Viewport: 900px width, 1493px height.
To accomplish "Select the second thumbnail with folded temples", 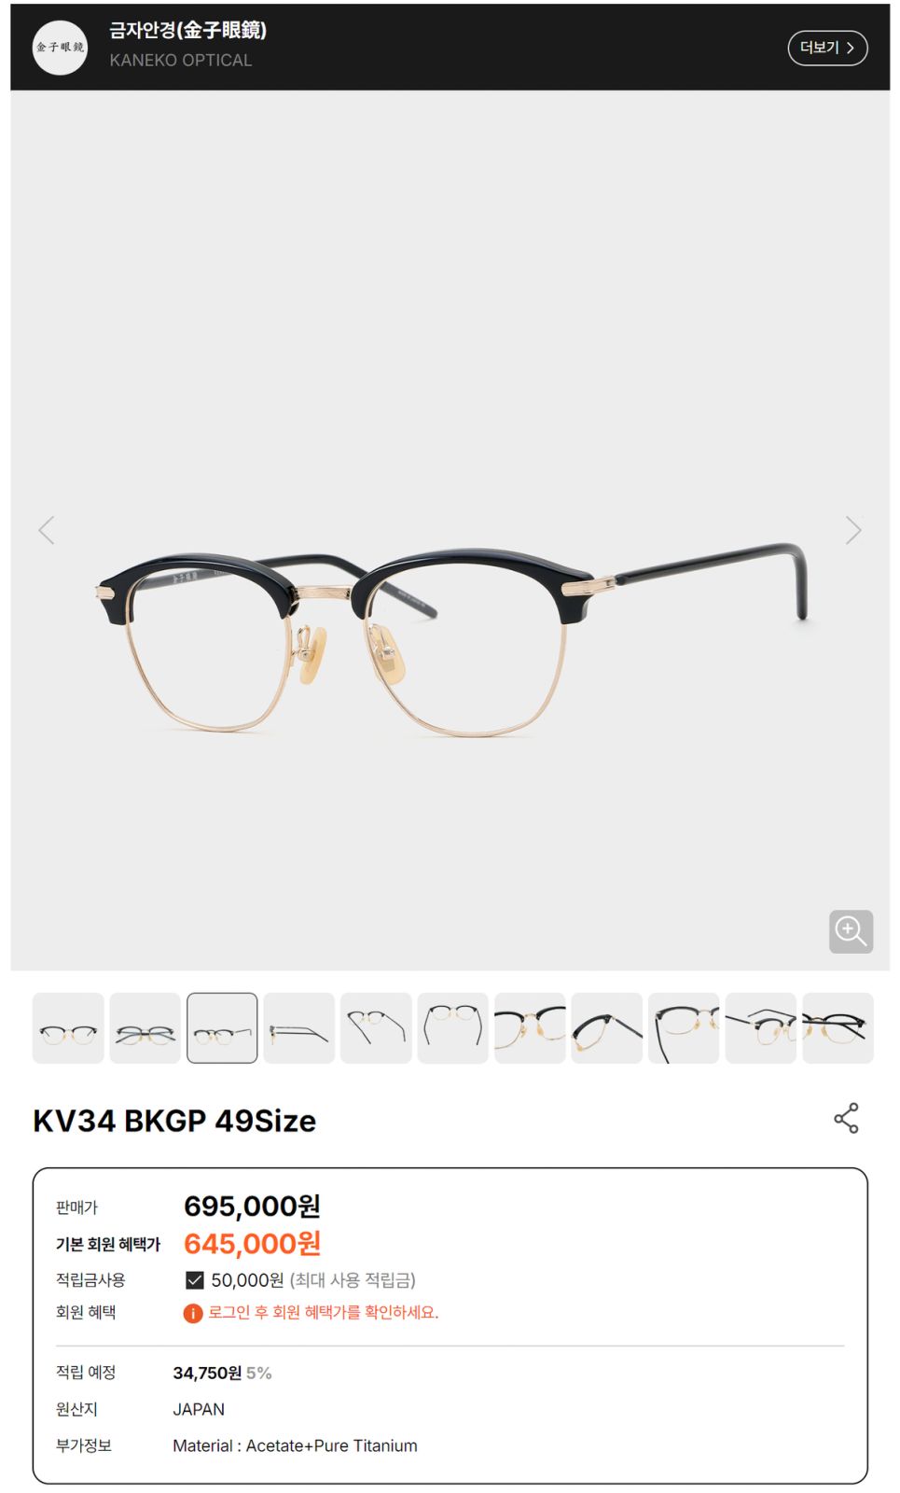I will 145,1028.
